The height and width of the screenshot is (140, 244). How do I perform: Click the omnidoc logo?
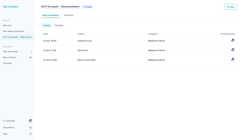tap(11, 7)
